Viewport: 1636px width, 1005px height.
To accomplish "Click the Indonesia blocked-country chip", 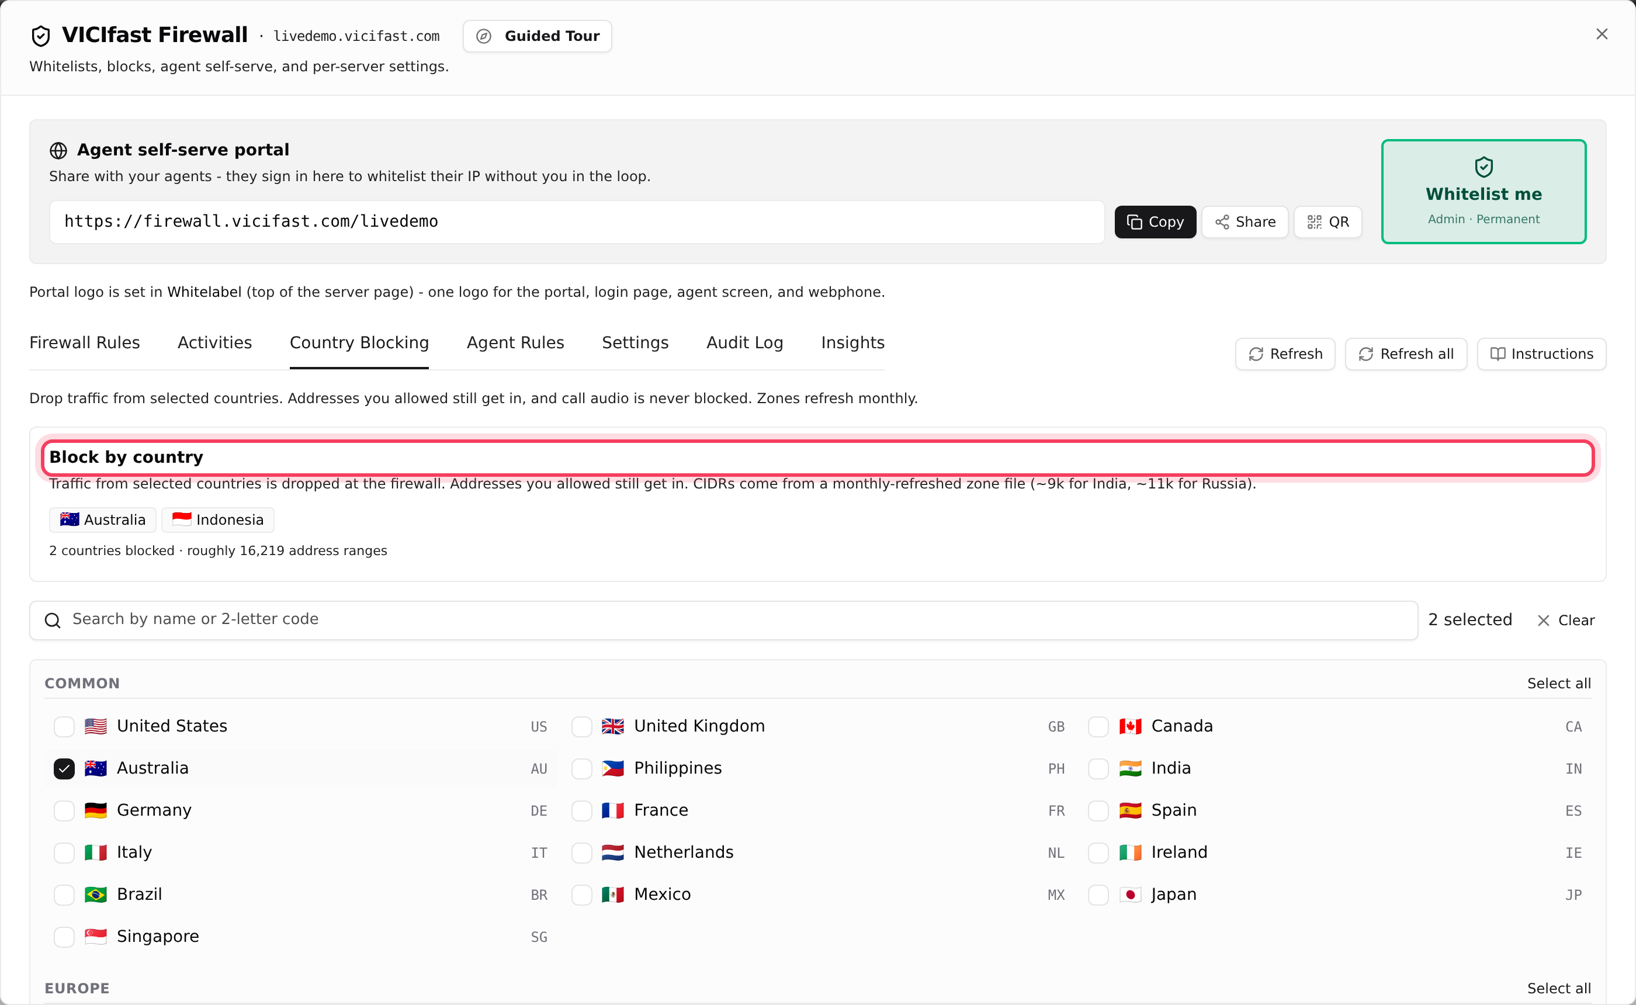I will tap(217, 519).
